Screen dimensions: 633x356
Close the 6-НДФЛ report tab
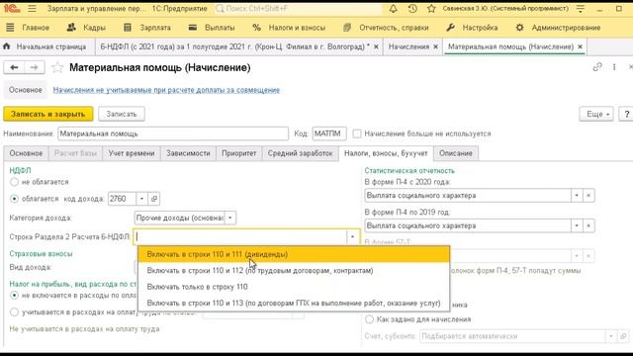[376, 46]
